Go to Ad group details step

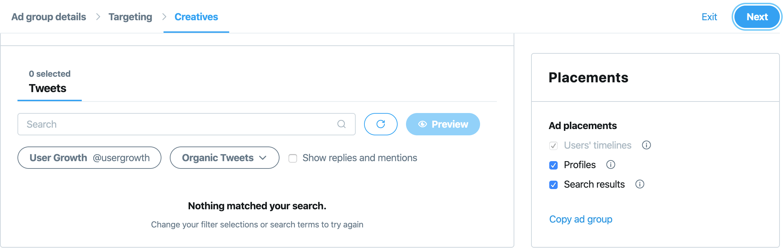[x=49, y=17]
